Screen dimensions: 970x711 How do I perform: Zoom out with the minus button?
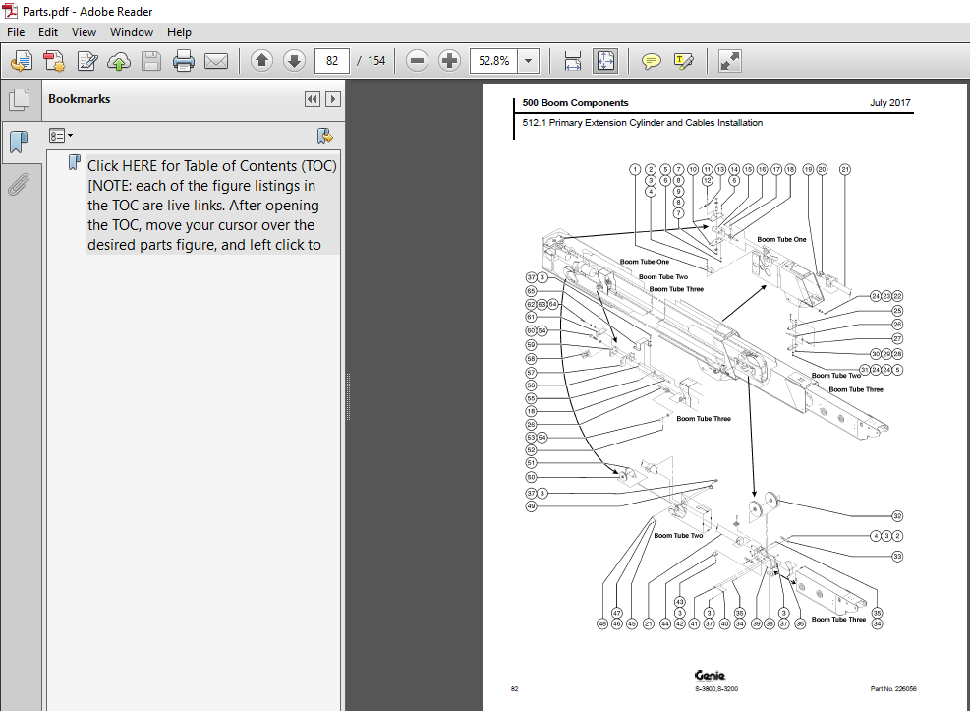coord(417,61)
